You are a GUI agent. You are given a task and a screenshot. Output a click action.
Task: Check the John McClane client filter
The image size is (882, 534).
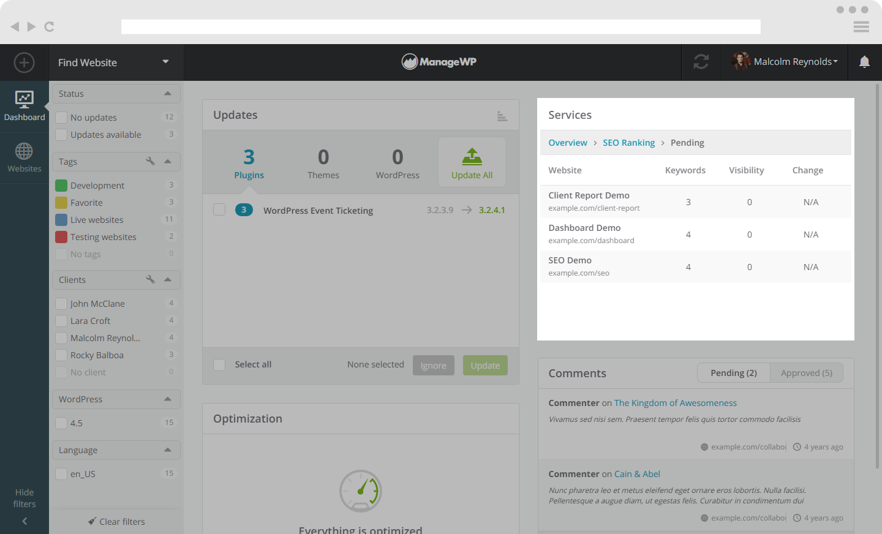point(61,304)
